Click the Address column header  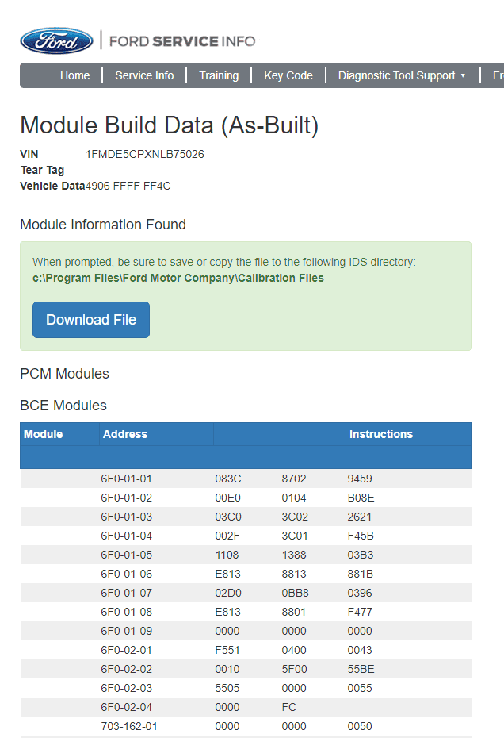pos(125,434)
